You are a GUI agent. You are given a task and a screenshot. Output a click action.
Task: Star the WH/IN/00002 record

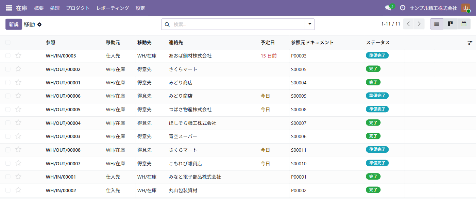click(18, 190)
